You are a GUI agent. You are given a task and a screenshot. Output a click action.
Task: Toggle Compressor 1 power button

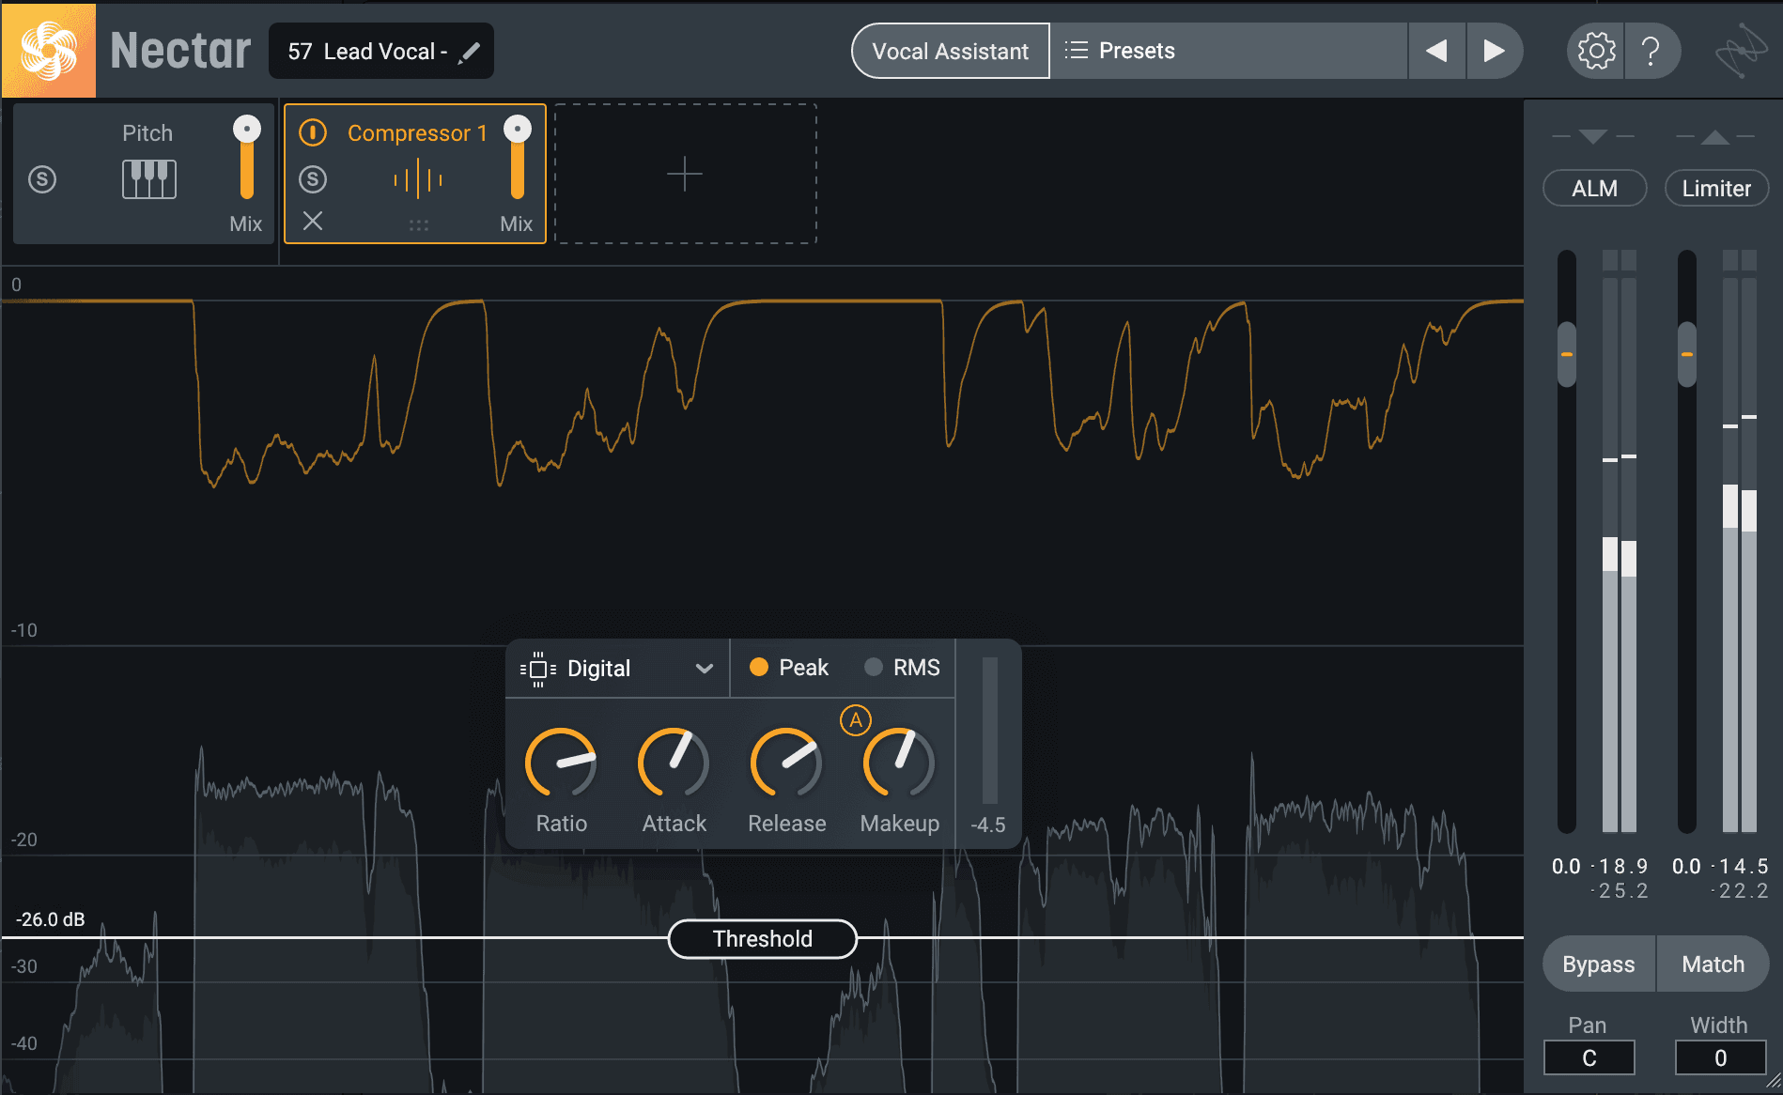point(313,132)
